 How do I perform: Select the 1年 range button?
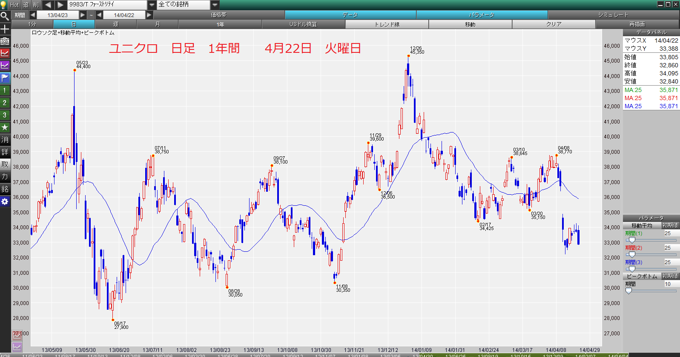(x=220, y=24)
